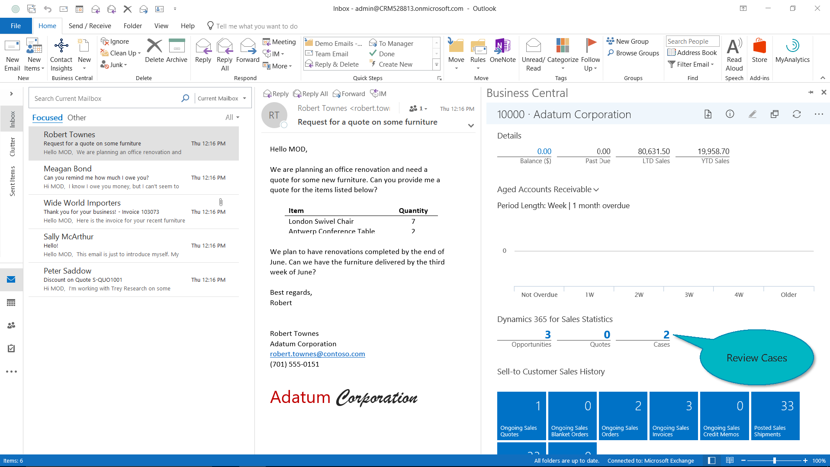Switch inbox to the Other view
The image size is (830, 467).
pyautogui.click(x=77, y=118)
